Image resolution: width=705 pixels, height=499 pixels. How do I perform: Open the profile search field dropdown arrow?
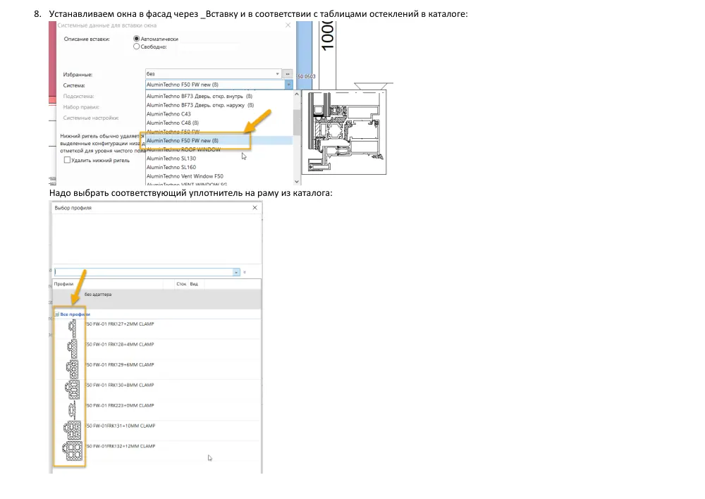[x=236, y=272]
